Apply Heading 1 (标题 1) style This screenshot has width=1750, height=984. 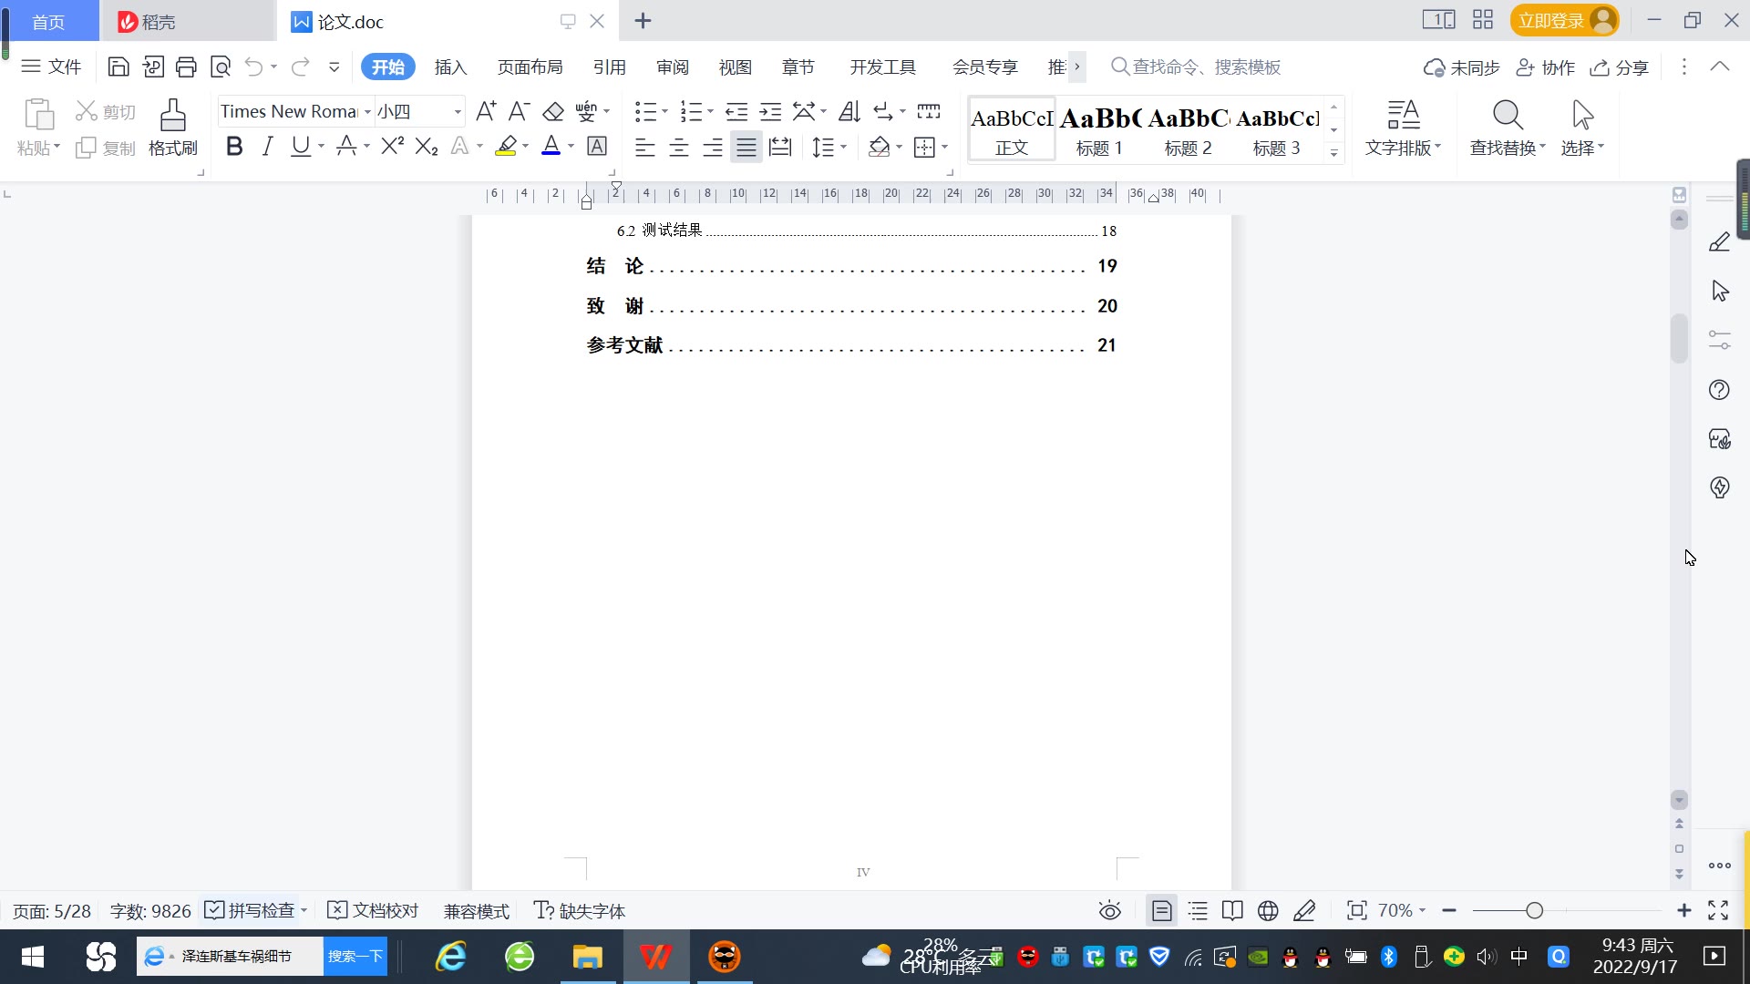(1099, 130)
